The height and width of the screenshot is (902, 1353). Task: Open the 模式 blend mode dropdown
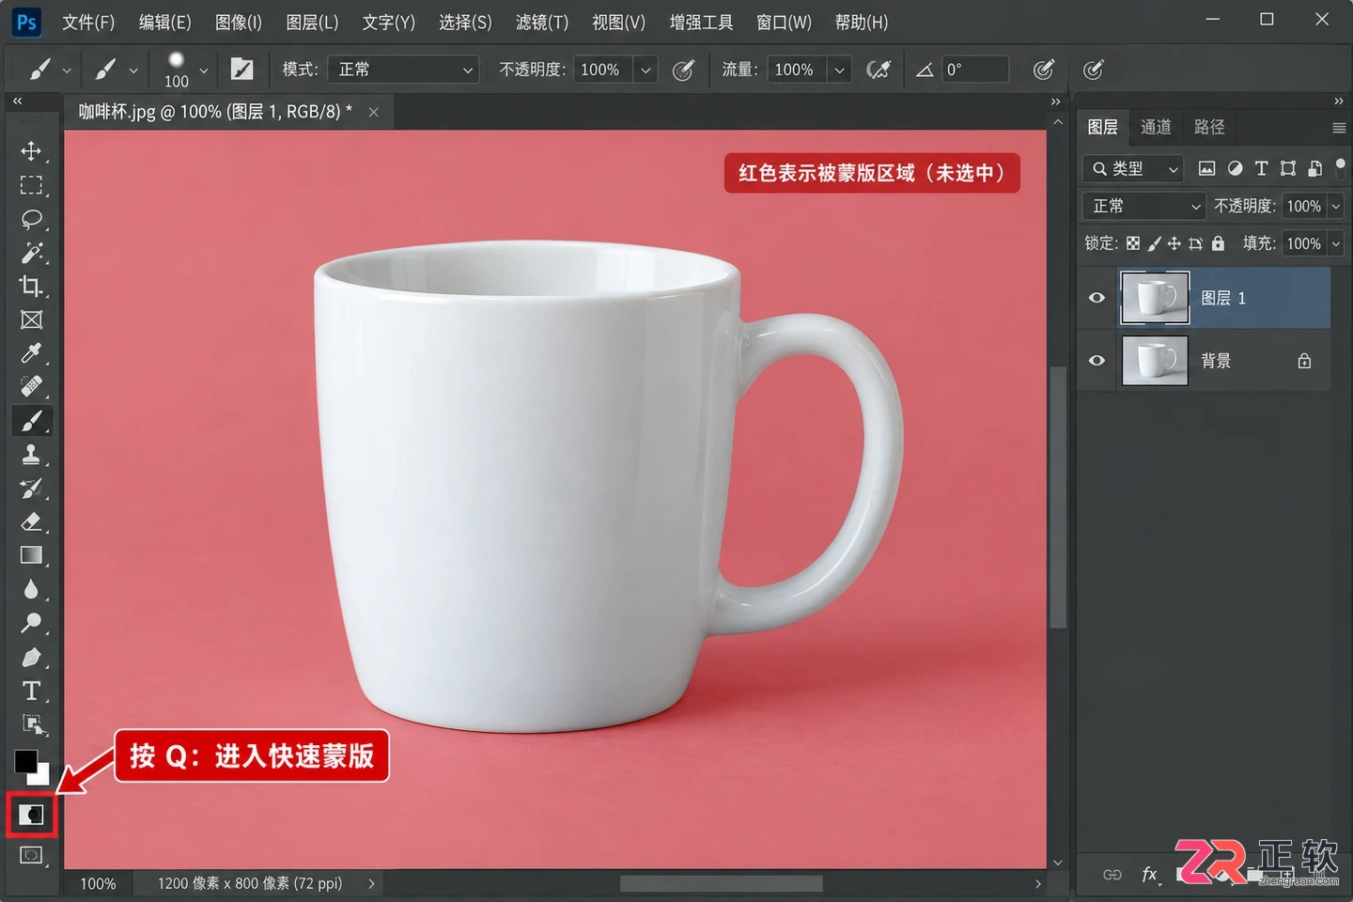[403, 70]
